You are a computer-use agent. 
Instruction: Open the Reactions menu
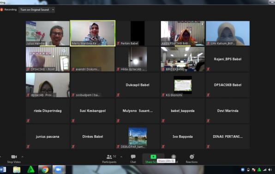191,159
